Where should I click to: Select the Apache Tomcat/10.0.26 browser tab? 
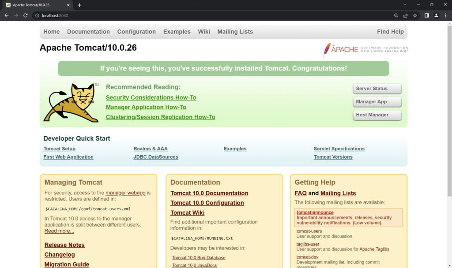coord(38,5)
